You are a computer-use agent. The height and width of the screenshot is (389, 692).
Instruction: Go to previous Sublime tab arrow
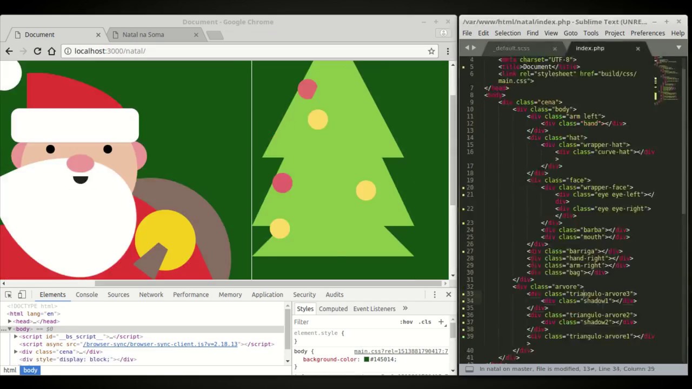tap(467, 48)
